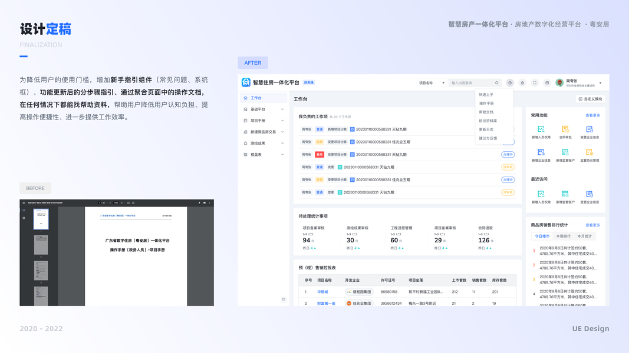Screen dimensions: 629x353
Task: Click 办理中 on the 最高 priority row
Action: (508, 155)
